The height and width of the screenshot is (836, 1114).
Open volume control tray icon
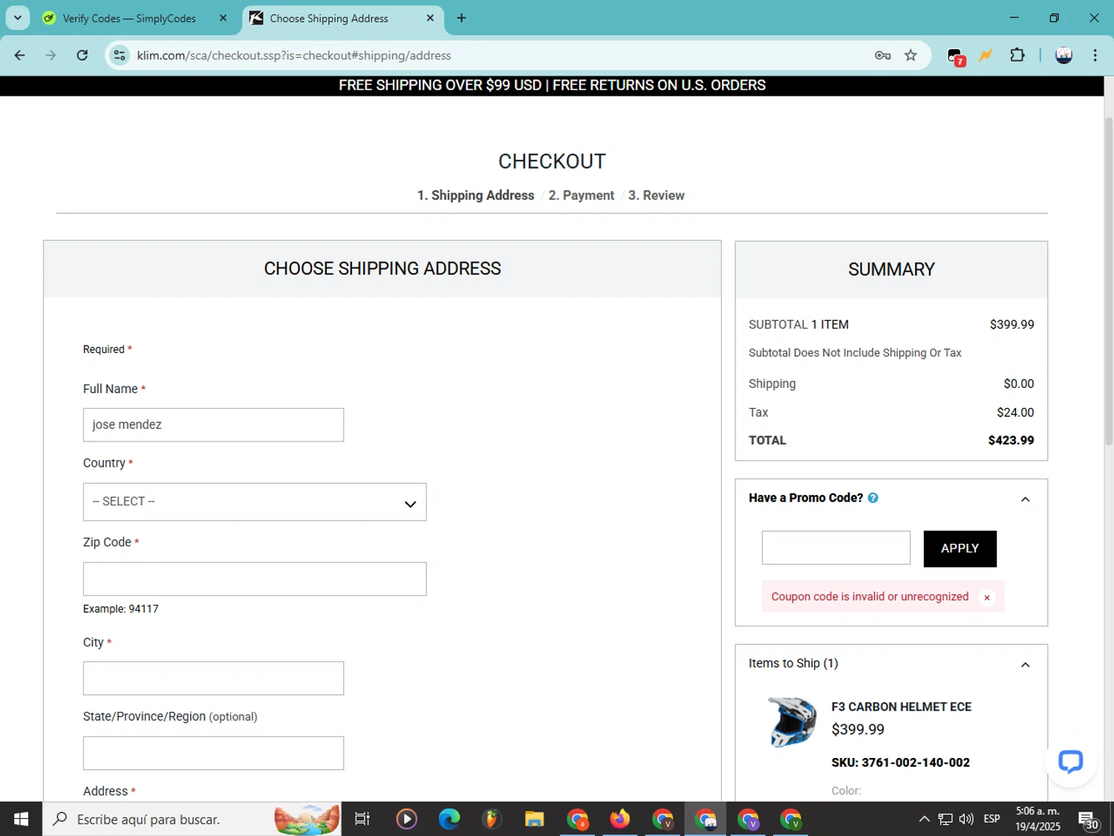click(966, 819)
